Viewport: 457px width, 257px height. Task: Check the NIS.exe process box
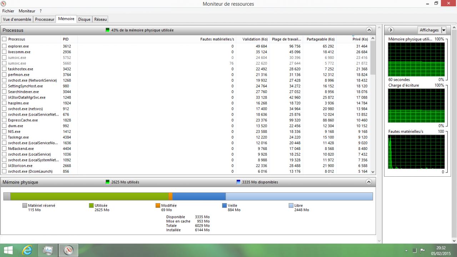[x=4, y=131]
